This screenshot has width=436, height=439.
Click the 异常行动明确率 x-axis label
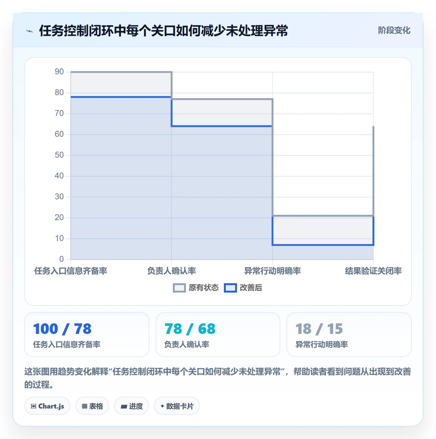(272, 271)
